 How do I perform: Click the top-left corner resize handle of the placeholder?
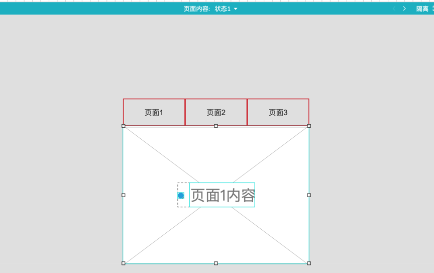(x=124, y=126)
